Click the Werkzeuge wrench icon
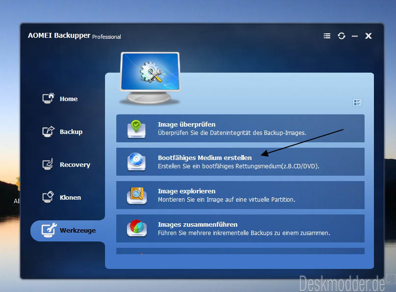This screenshot has height=292, width=396. click(49, 230)
